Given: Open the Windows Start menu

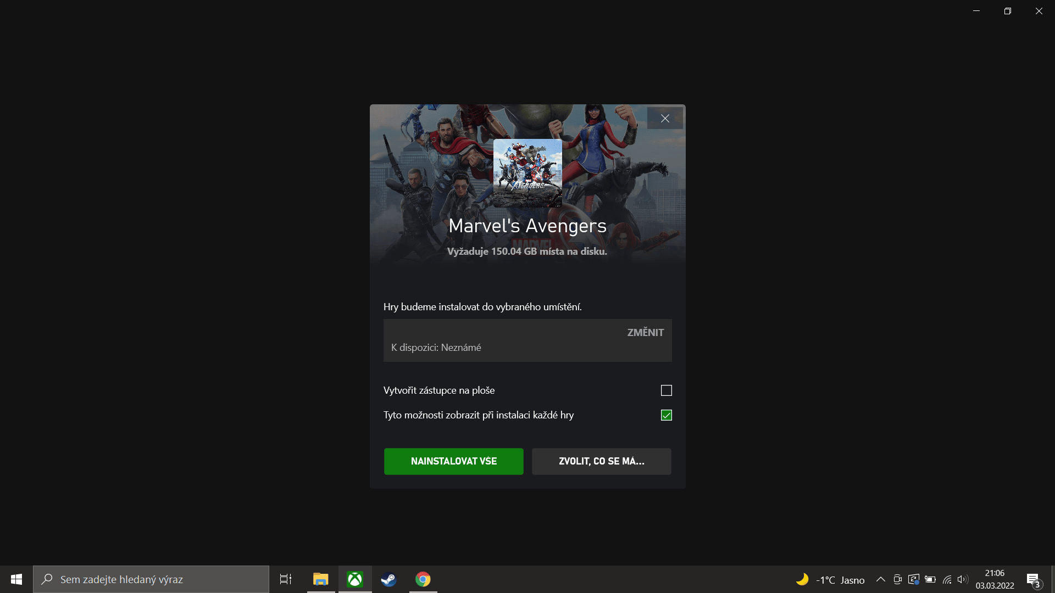Looking at the screenshot, I should [x=16, y=579].
